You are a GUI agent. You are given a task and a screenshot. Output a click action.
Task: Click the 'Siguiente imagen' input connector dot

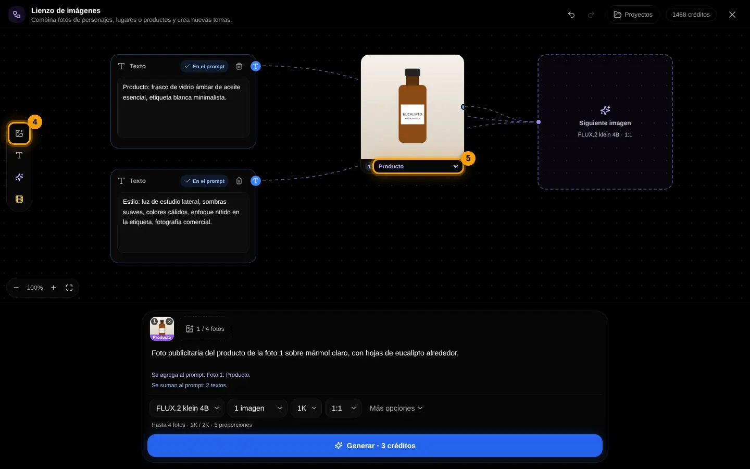pos(539,122)
